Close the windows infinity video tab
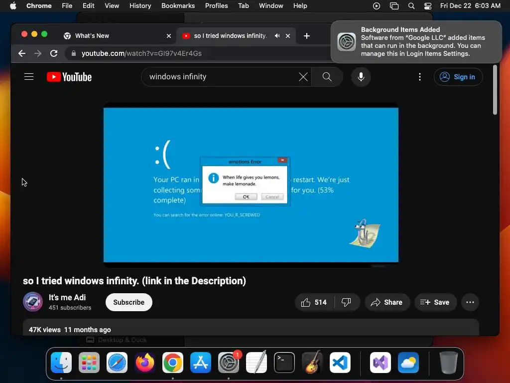510x383 pixels. [288, 36]
